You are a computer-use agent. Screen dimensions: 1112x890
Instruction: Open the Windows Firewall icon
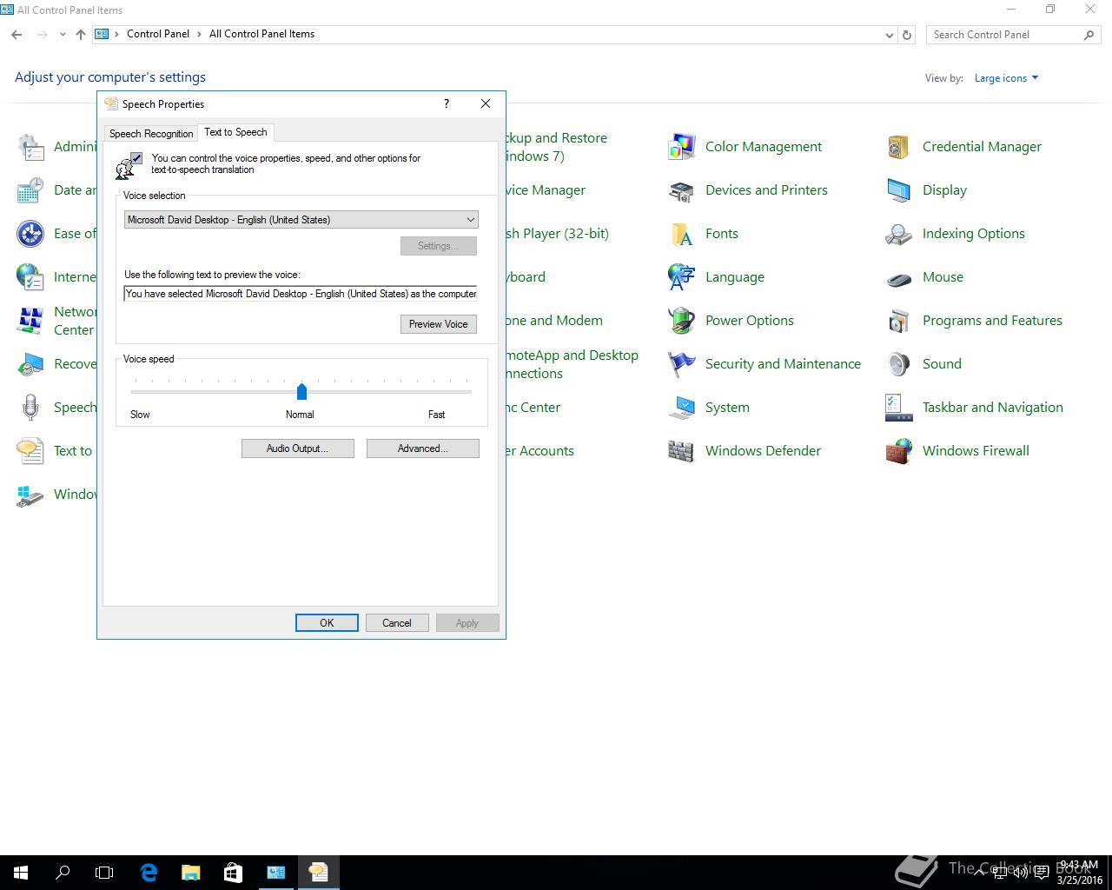click(x=899, y=451)
